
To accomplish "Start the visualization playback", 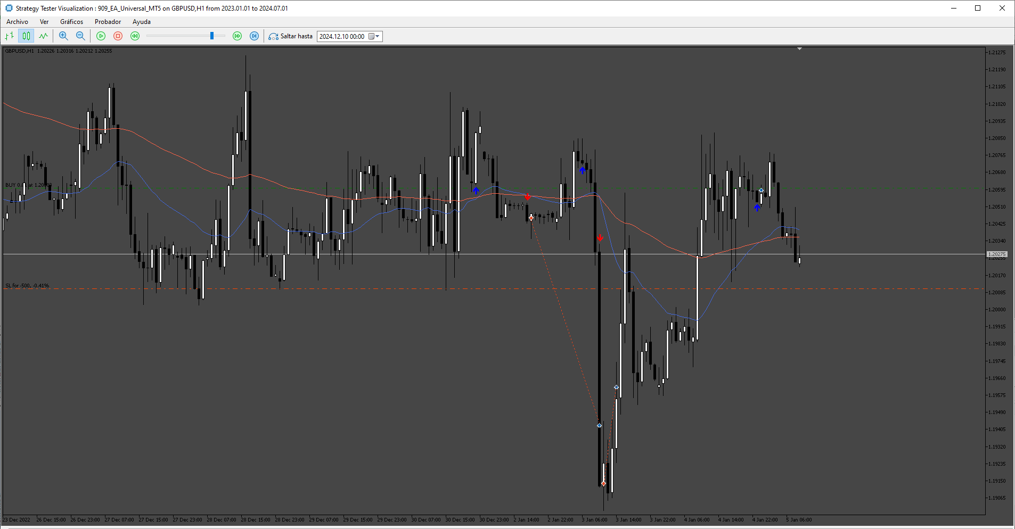I will coord(101,36).
